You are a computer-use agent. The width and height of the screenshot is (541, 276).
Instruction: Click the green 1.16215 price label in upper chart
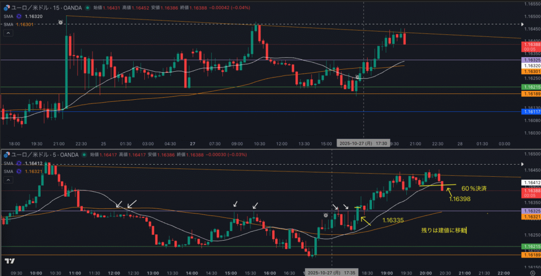[x=530, y=87]
